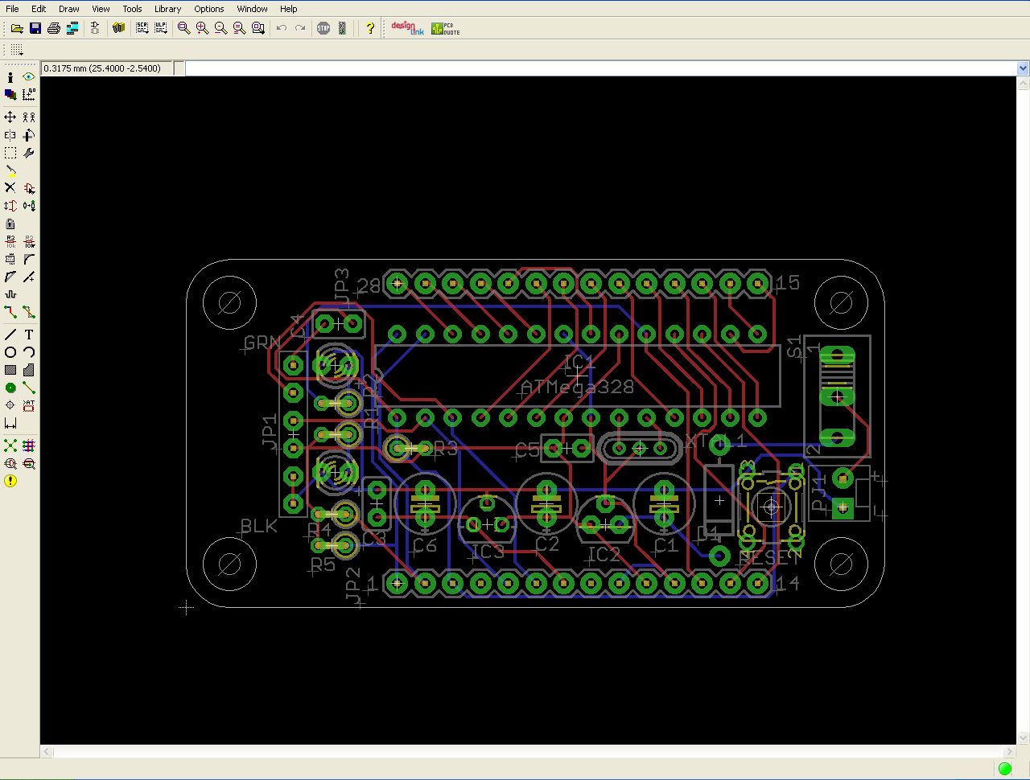Launch the Autorouter icon

coord(28,445)
